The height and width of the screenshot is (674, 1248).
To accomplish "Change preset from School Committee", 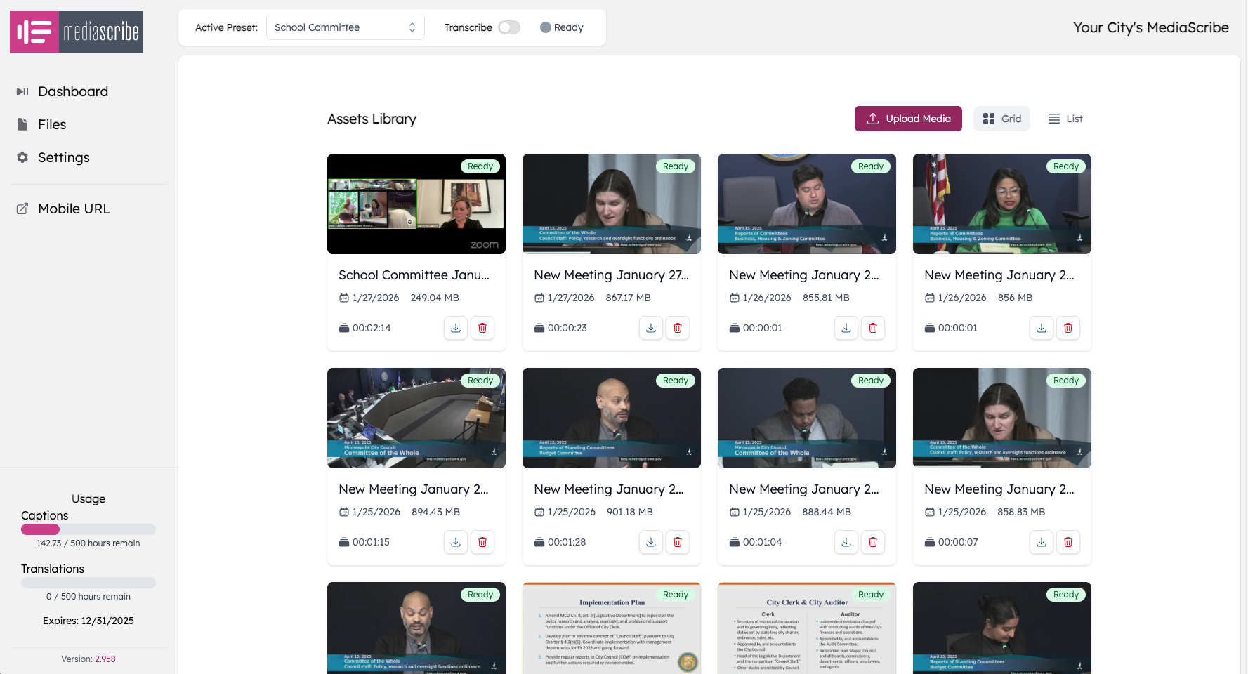I will coord(345,27).
